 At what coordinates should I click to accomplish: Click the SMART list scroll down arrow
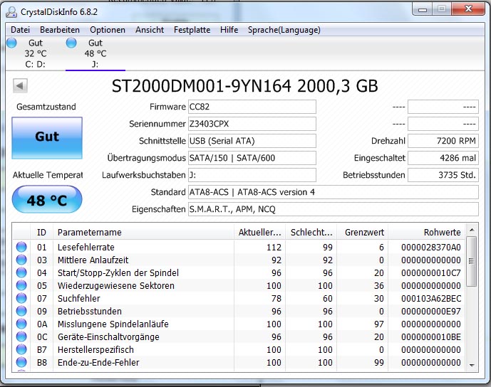[472, 365]
